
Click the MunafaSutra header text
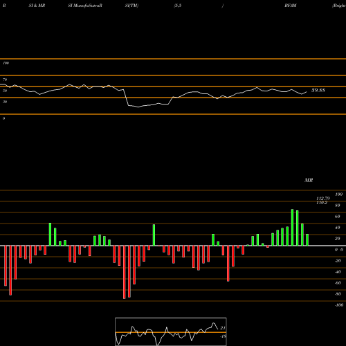[85, 6]
